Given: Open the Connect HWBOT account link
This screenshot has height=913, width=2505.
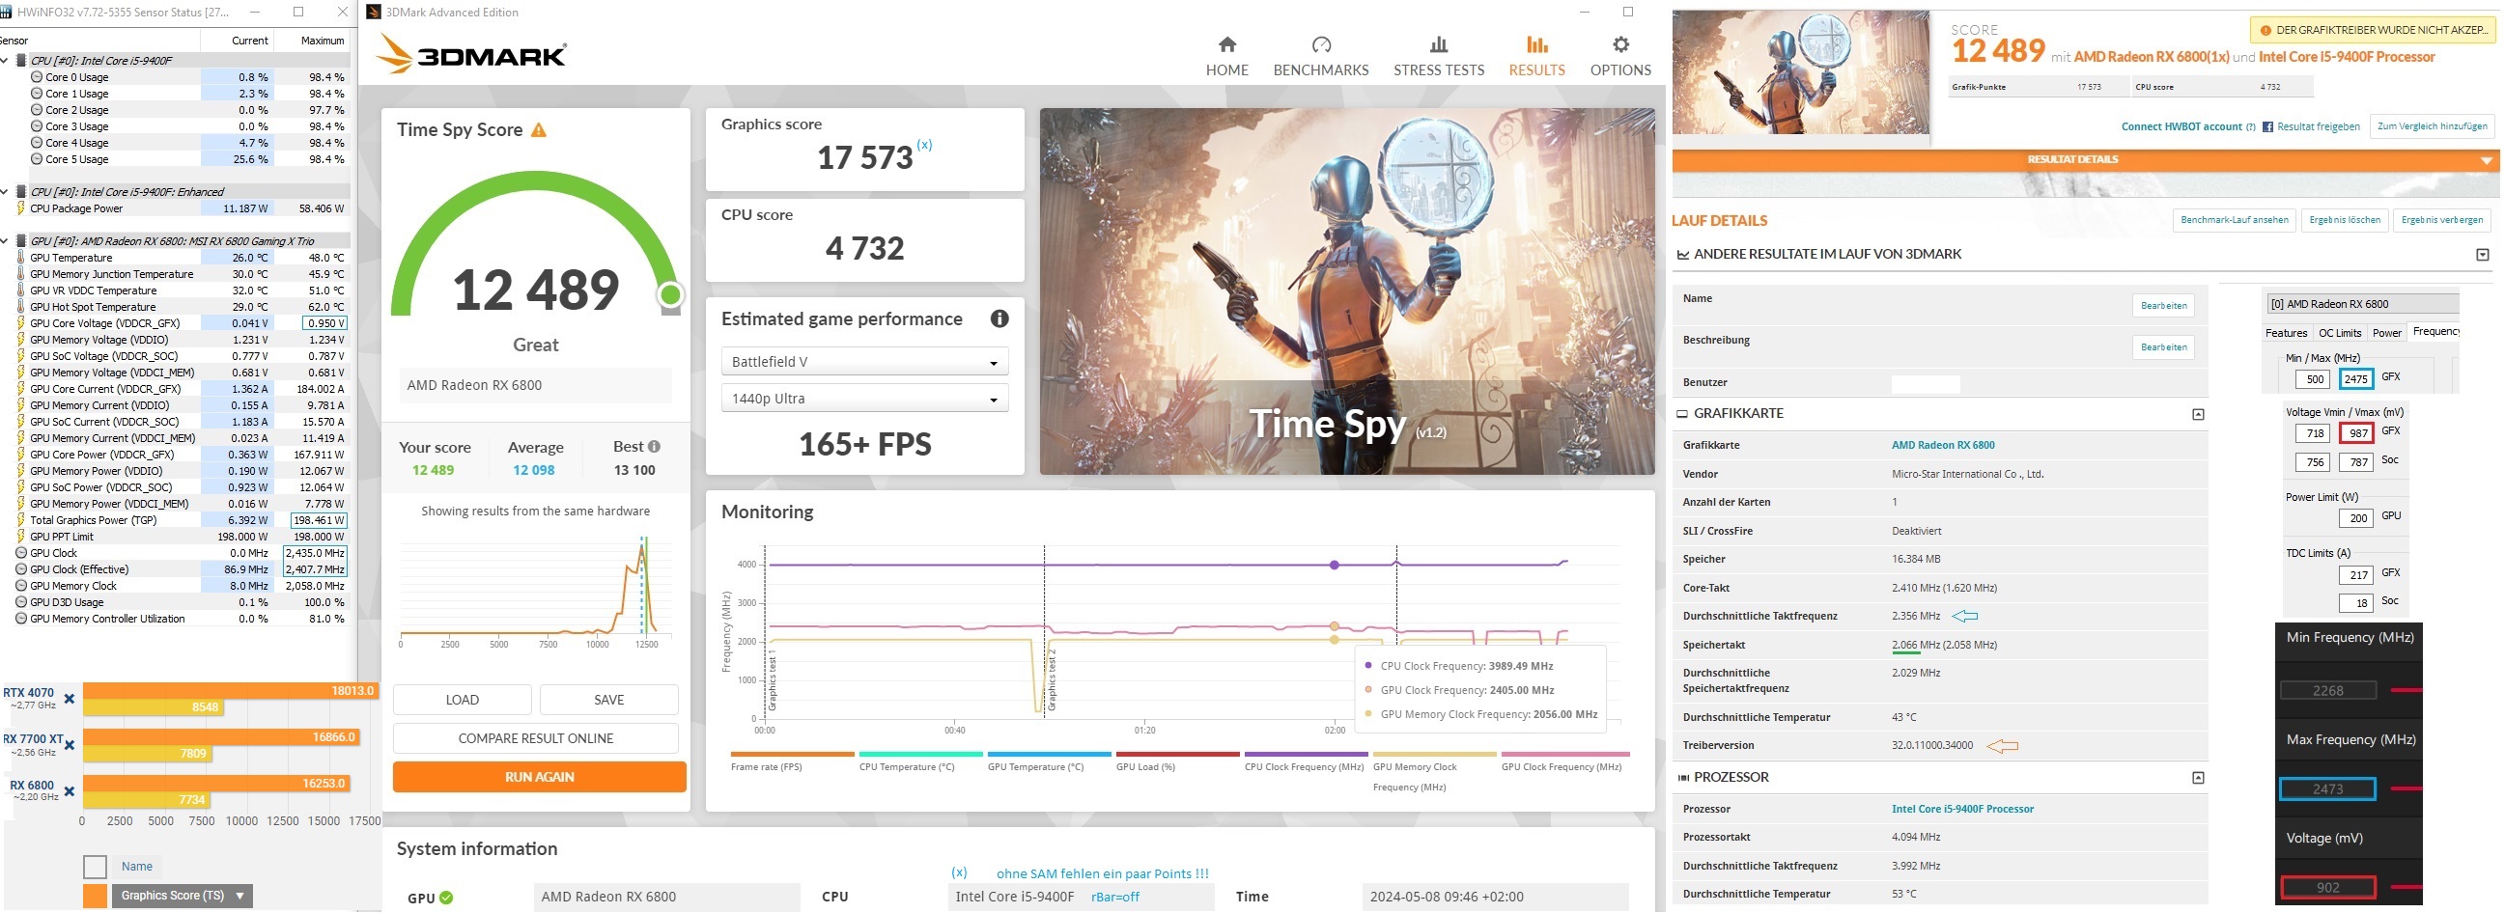Looking at the screenshot, I should (2181, 127).
